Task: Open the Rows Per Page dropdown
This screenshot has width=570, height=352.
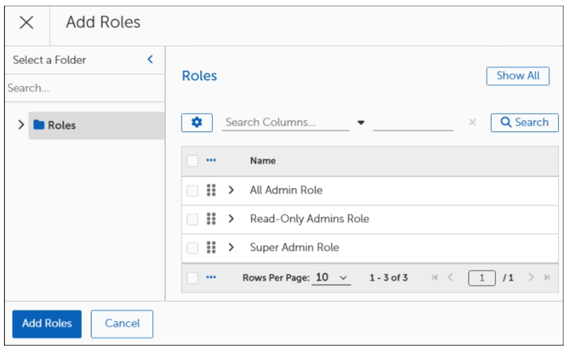Action: (x=331, y=278)
